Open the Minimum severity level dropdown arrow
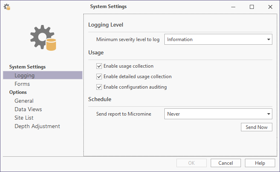This screenshot has height=172, width=280. (268, 39)
